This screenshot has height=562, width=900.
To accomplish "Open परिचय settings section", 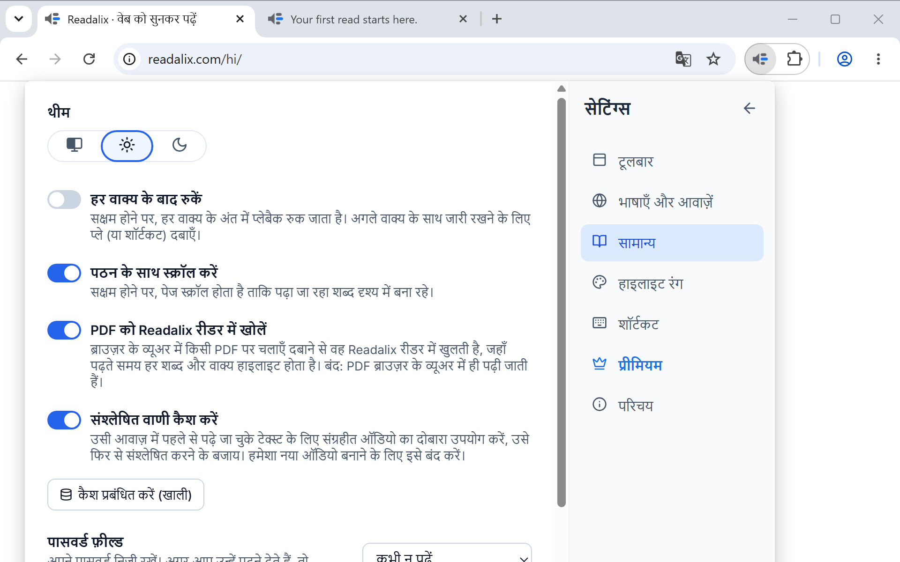I will 672,406.
